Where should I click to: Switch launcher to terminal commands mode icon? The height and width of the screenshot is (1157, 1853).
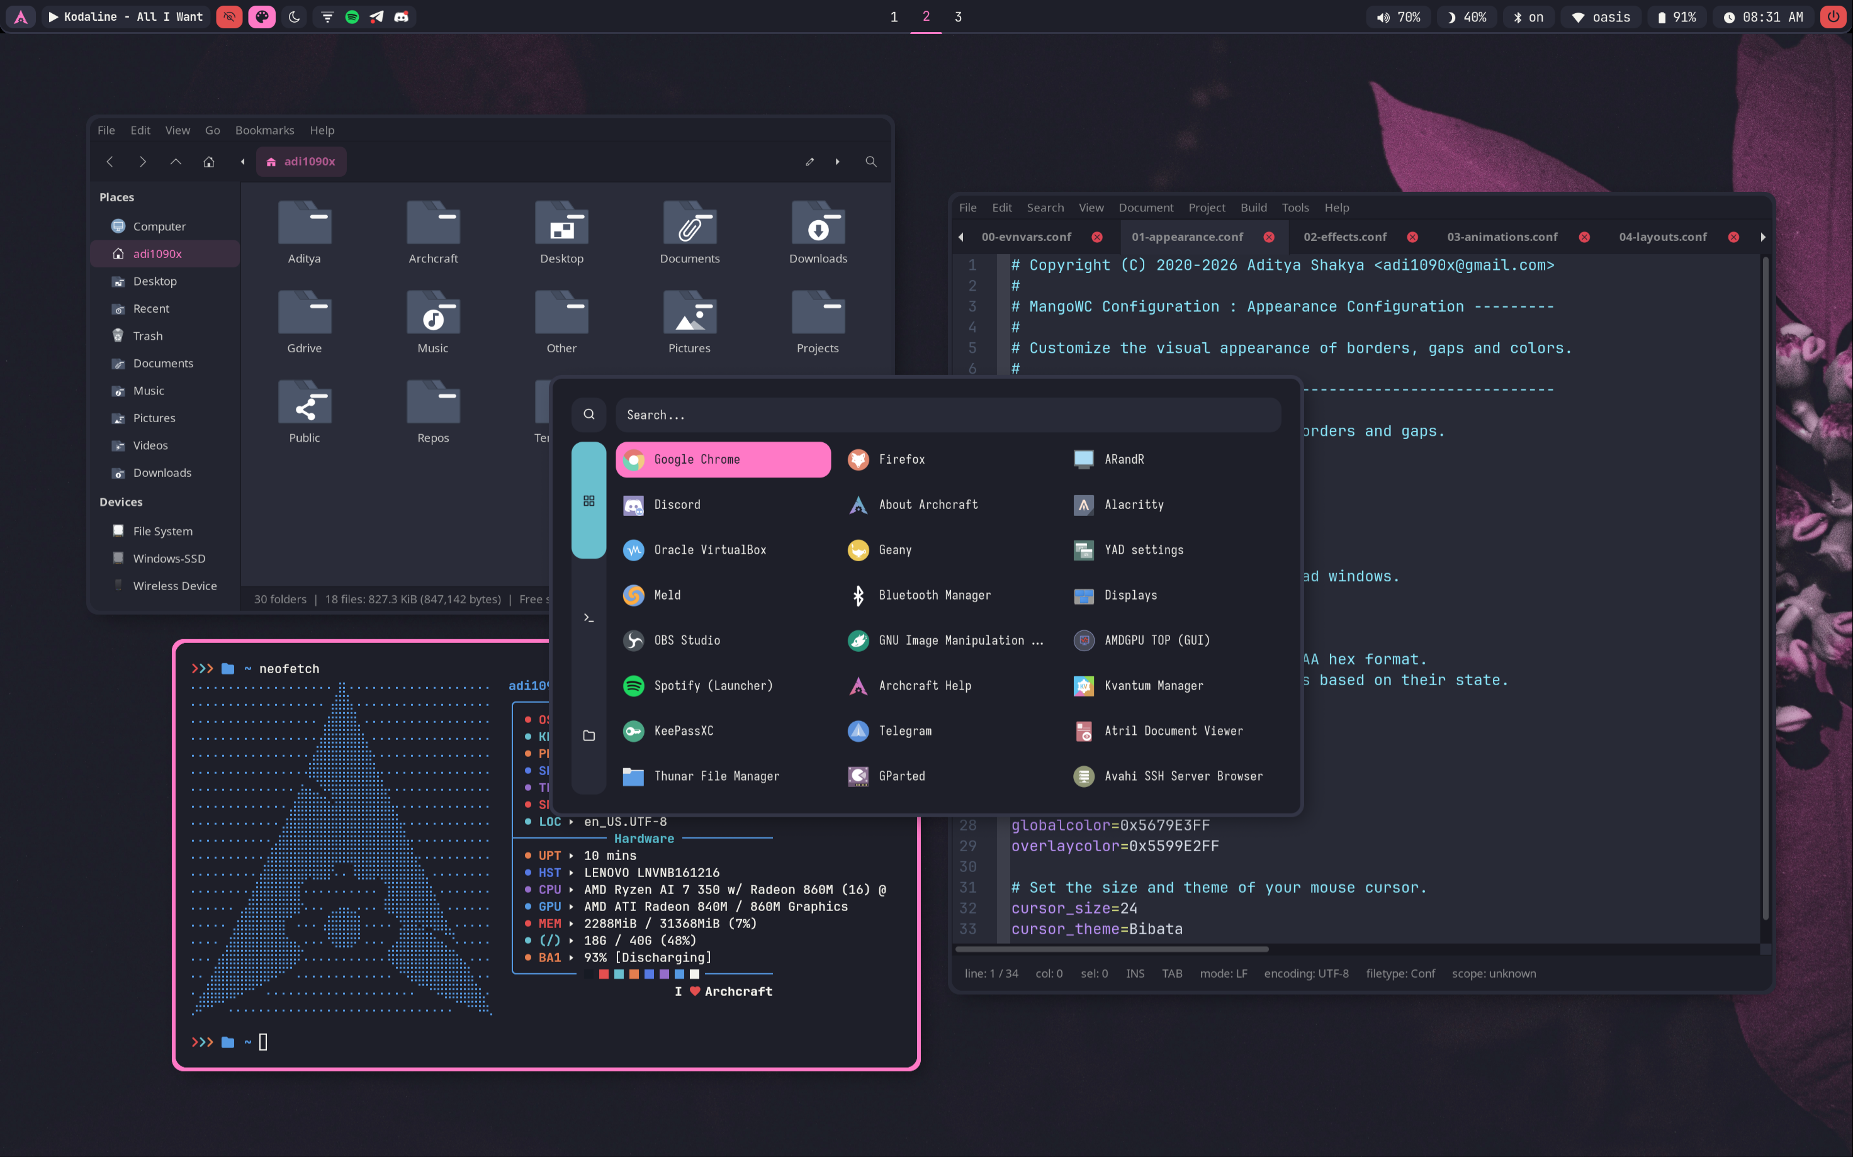pos(589,618)
